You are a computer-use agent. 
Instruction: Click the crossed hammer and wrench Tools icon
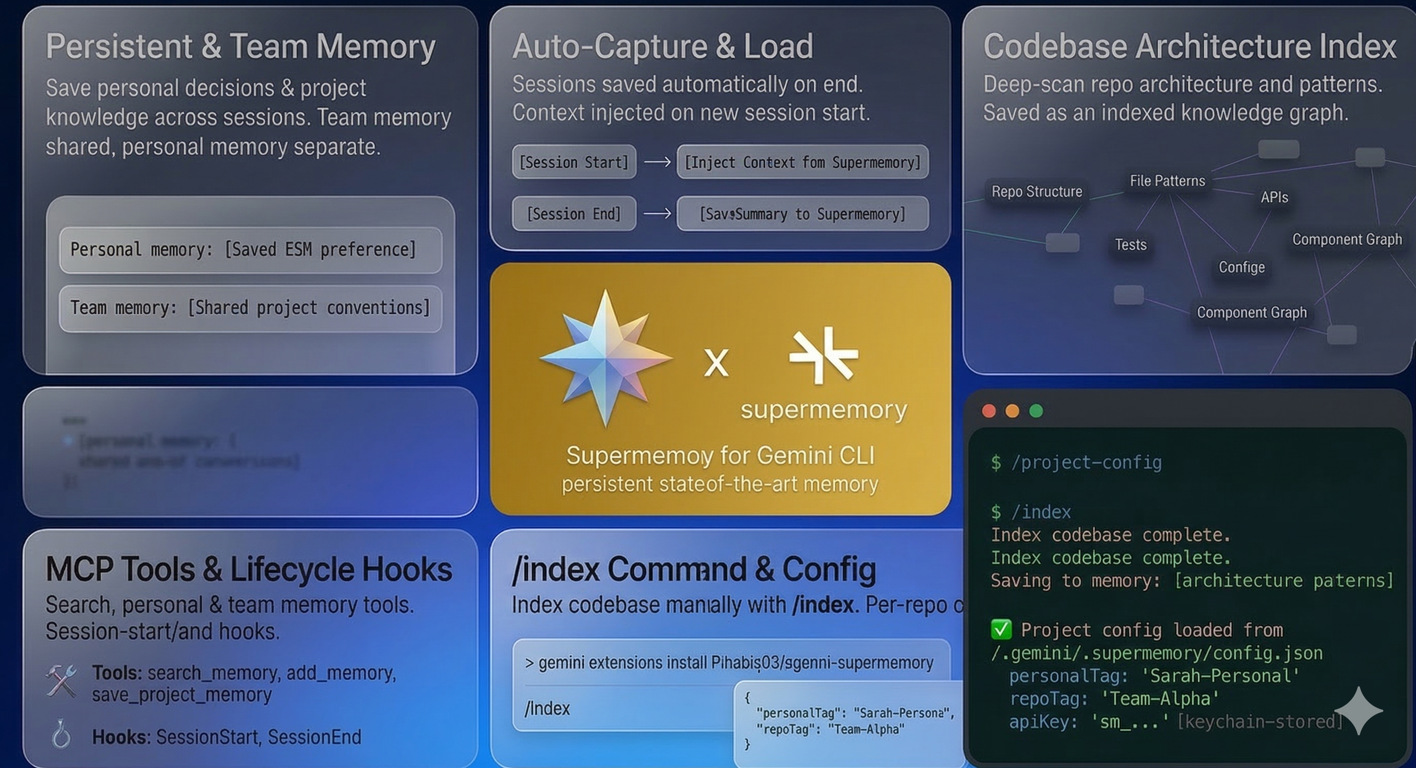61,681
